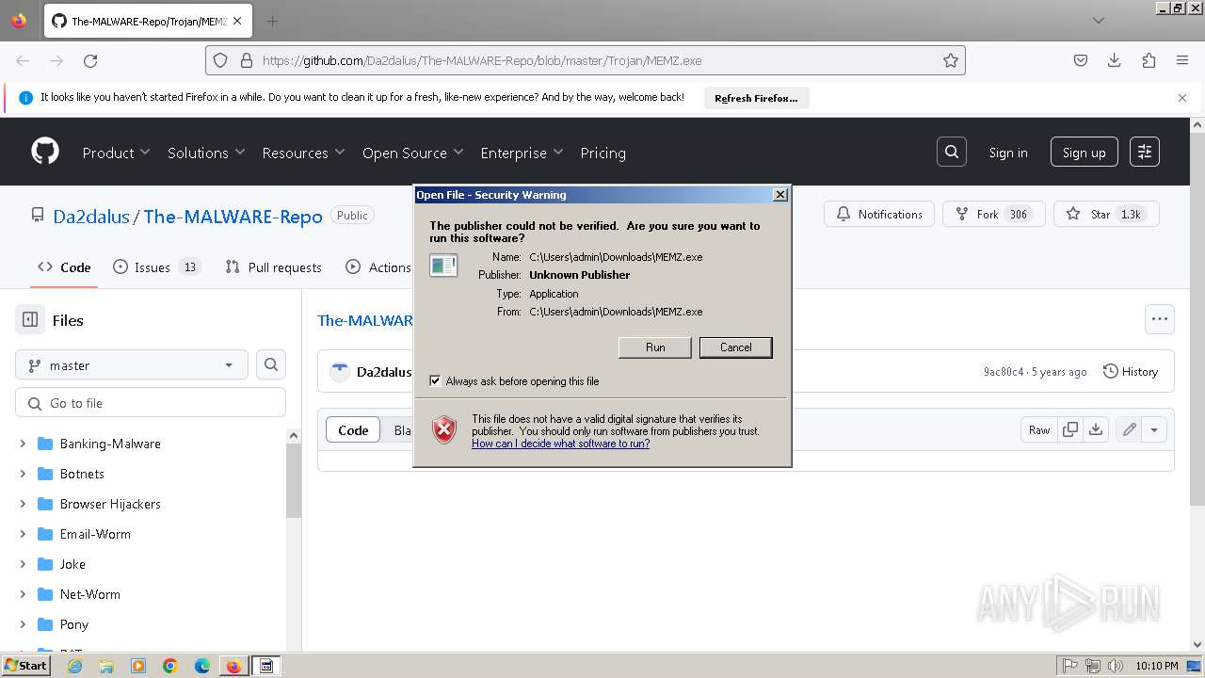Star the repository

[1106, 214]
